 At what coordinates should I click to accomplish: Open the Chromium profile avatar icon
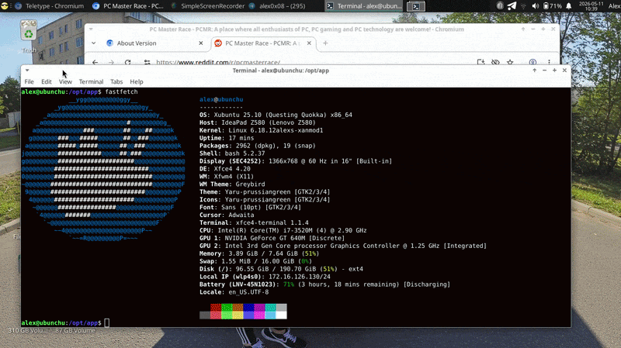[533, 62]
